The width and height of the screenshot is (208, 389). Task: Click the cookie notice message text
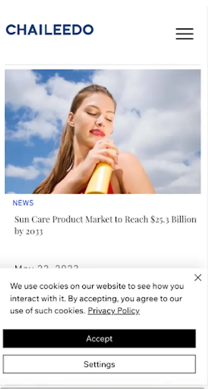[97, 298]
